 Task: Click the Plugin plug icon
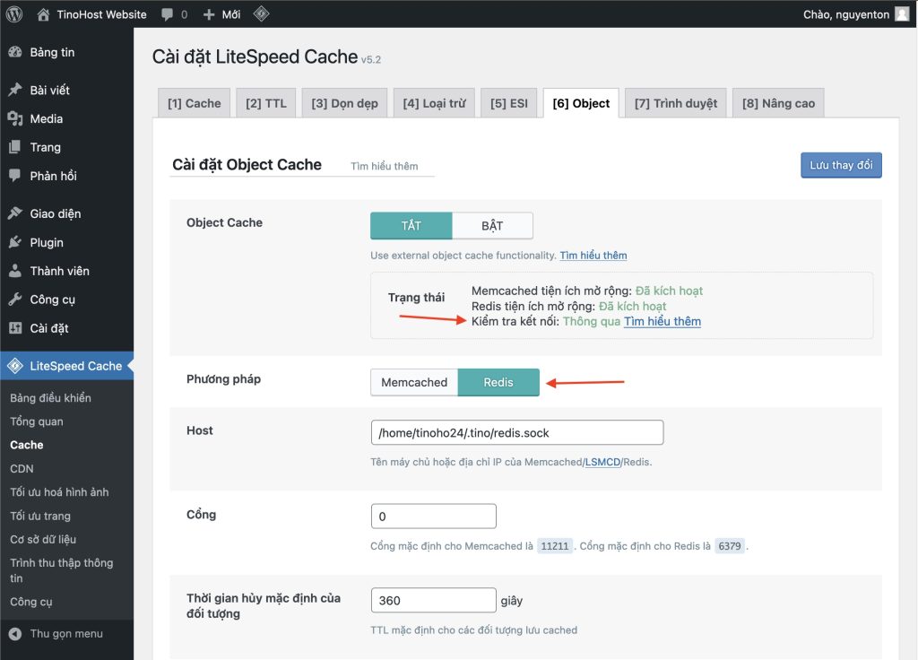coord(15,242)
